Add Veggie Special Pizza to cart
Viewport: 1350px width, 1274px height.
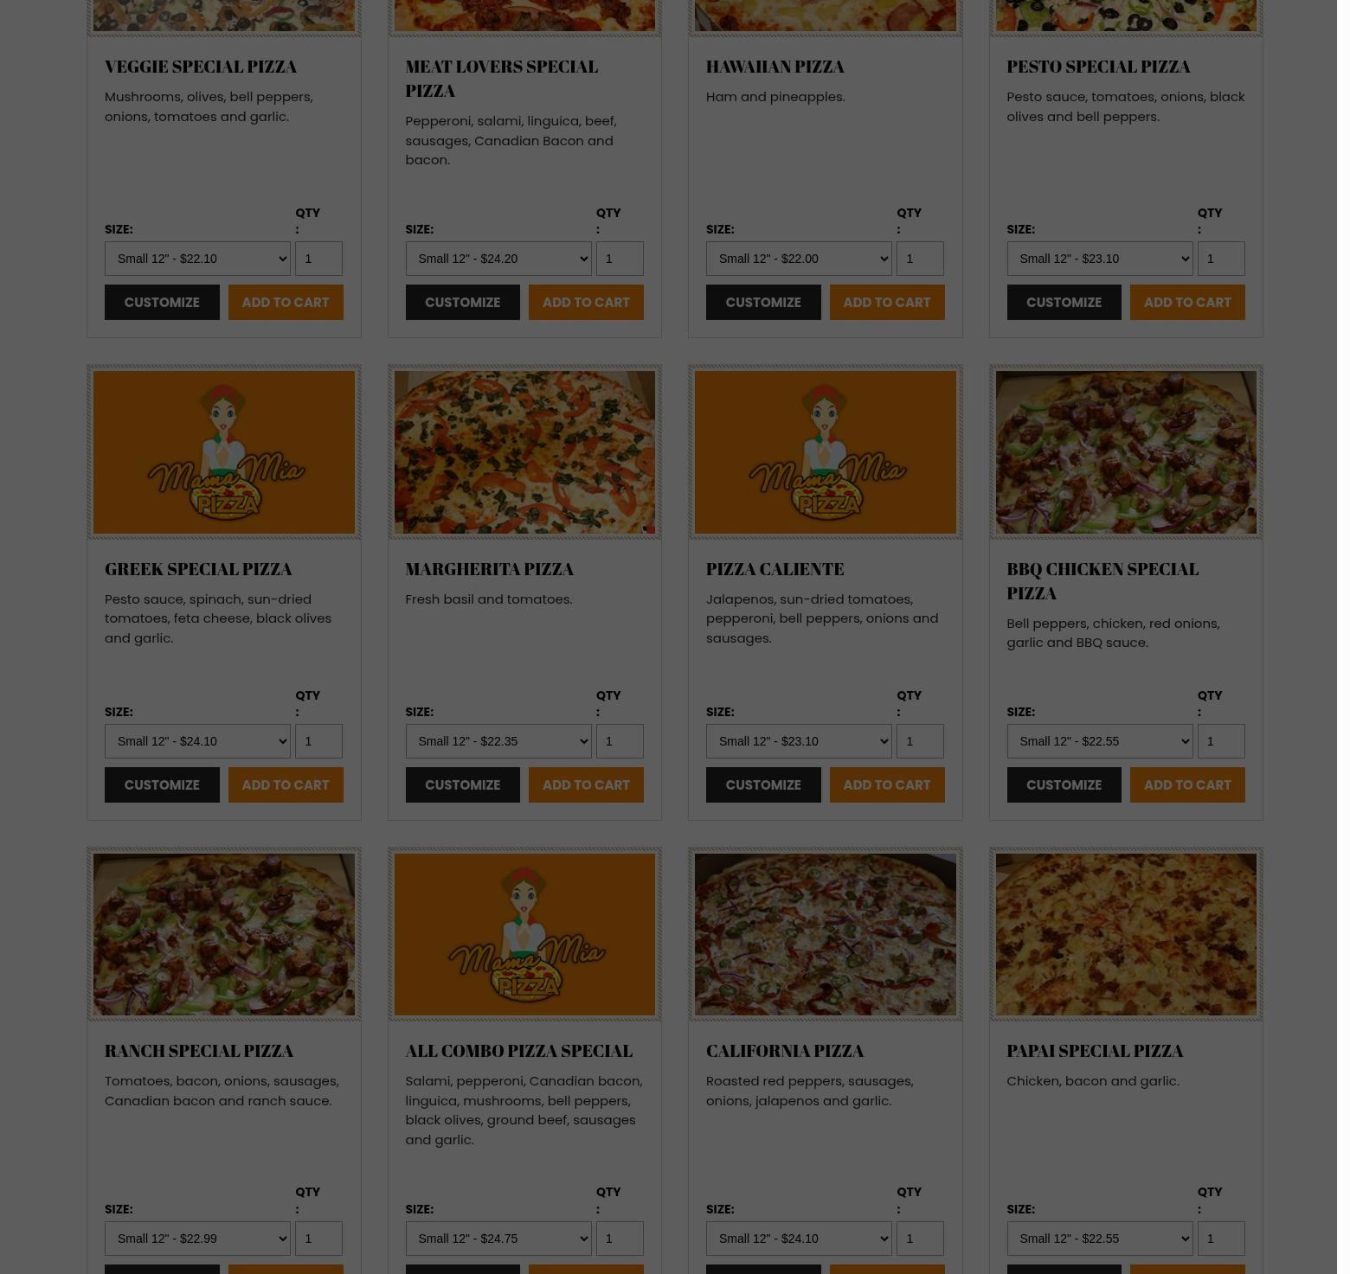click(x=286, y=303)
